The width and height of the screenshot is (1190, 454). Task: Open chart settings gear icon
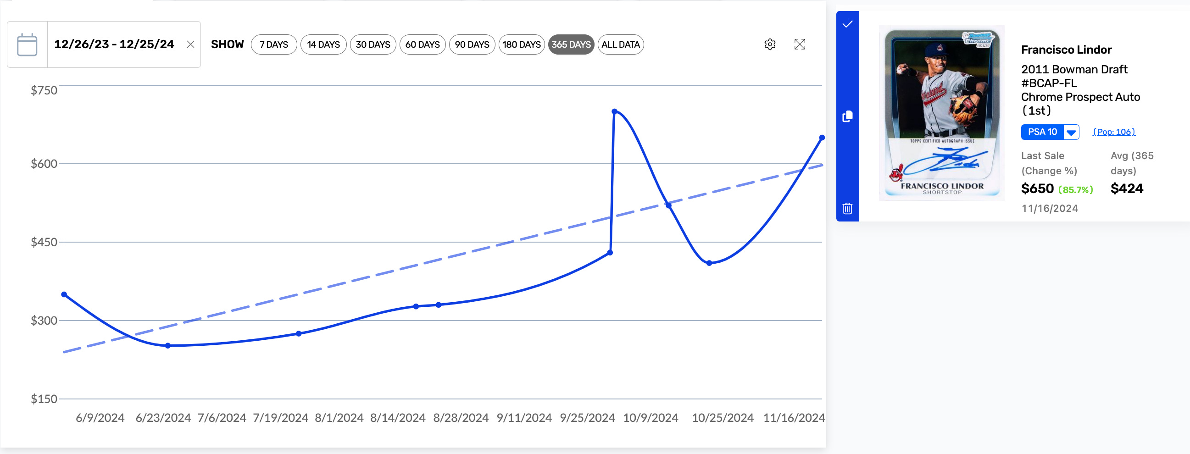[x=770, y=44]
